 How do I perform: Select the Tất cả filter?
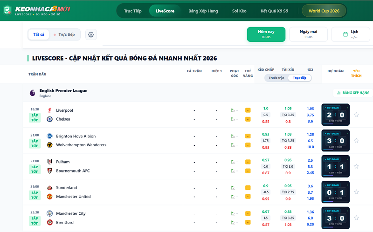[39, 34]
